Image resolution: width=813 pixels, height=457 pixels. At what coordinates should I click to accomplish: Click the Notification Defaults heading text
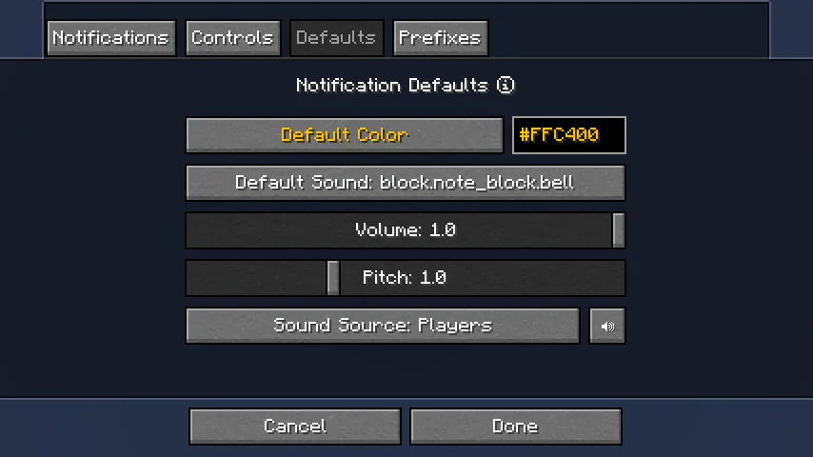click(392, 85)
